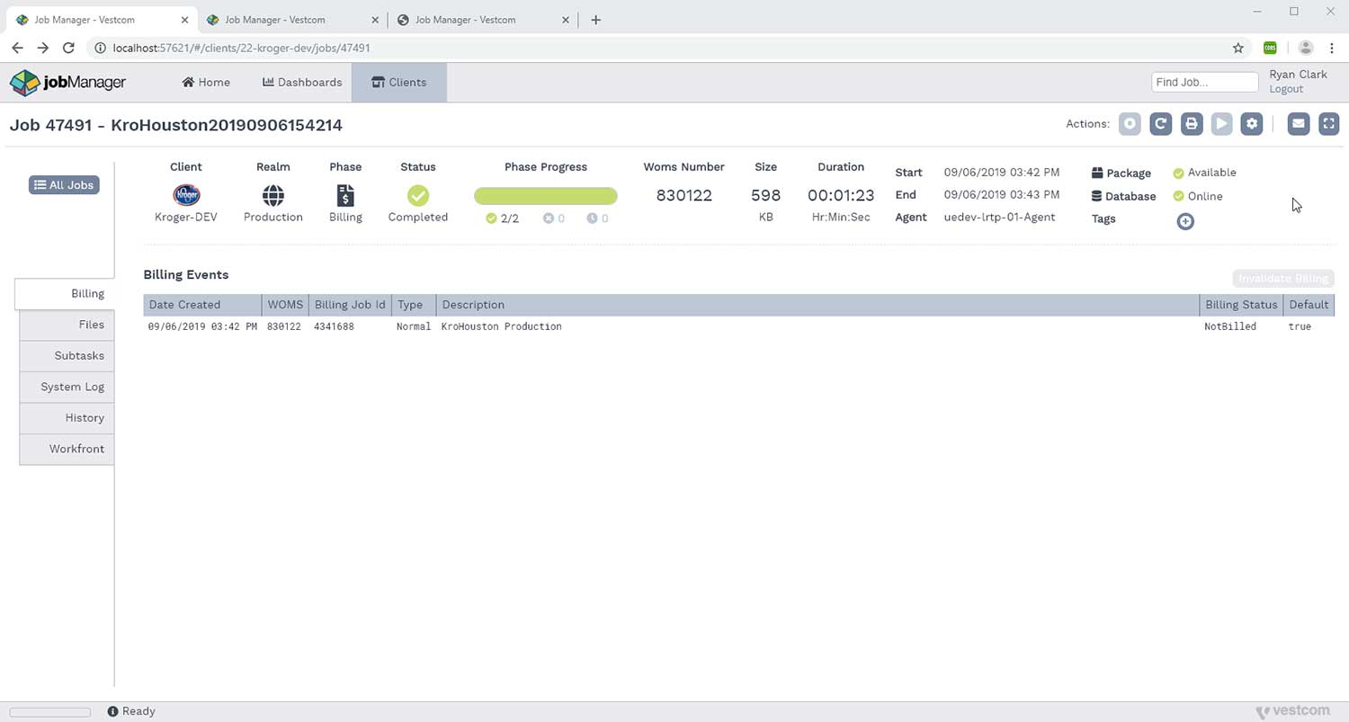Image resolution: width=1349 pixels, height=722 pixels.
Task: Click the 09/06/2019 03:42 PM billing event date
Action: click(202, 326)
